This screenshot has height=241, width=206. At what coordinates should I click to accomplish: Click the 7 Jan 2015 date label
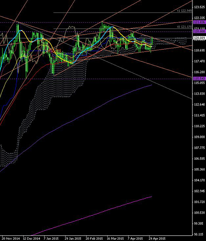(x=51, y=239)
